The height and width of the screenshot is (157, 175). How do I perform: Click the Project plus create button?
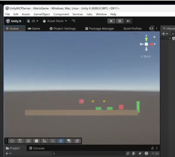pos(7,153)
